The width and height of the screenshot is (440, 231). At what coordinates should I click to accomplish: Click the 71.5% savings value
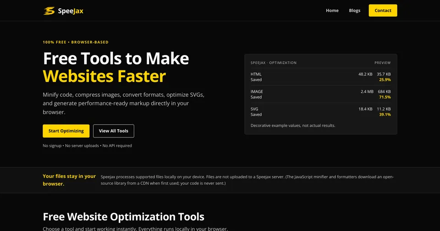coord(385,97)
